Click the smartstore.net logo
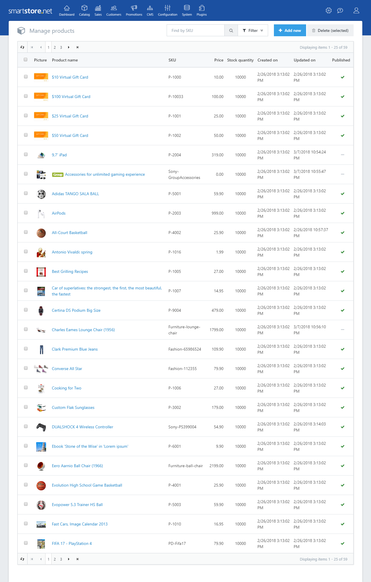 coord(30,11)
